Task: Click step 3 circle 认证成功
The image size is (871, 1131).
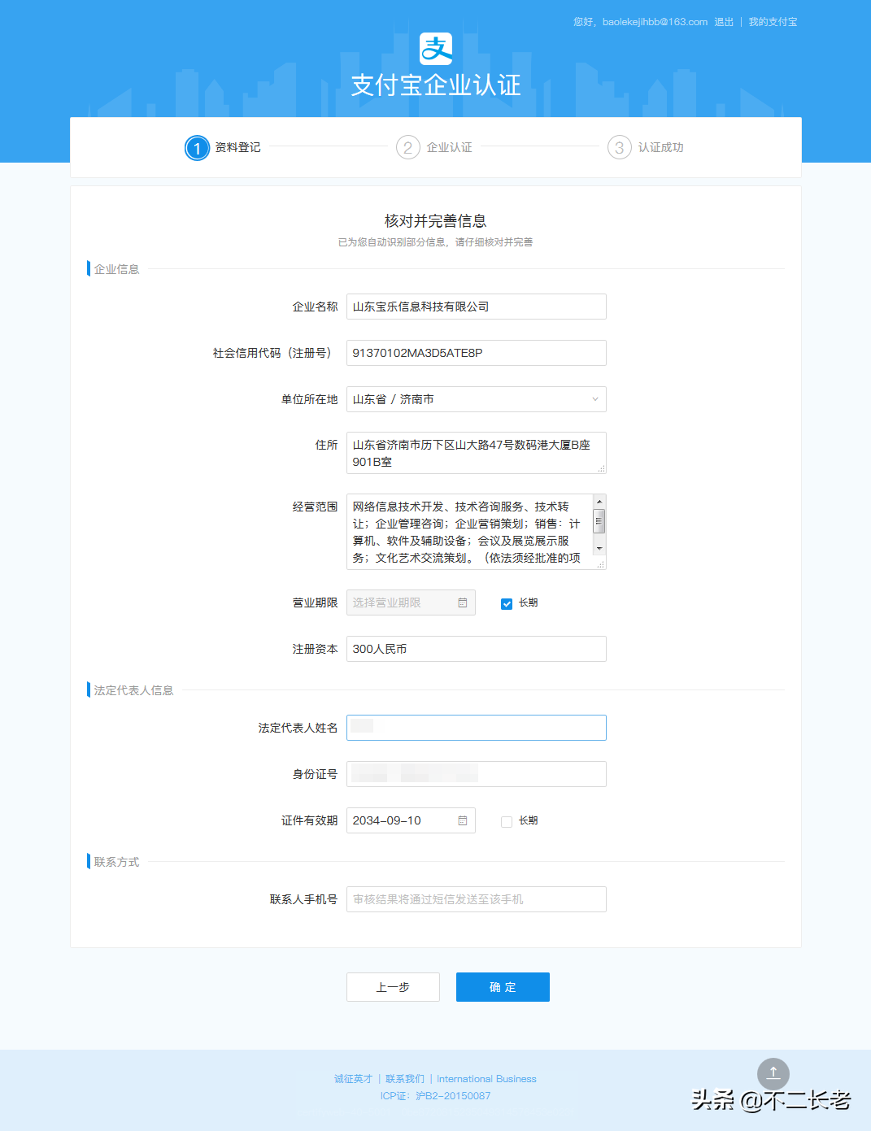Action: [619, 148]
